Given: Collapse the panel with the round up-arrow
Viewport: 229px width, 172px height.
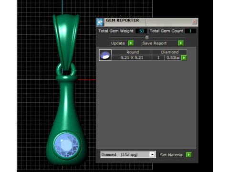Looking at the screenshot, I should point(147,37).
